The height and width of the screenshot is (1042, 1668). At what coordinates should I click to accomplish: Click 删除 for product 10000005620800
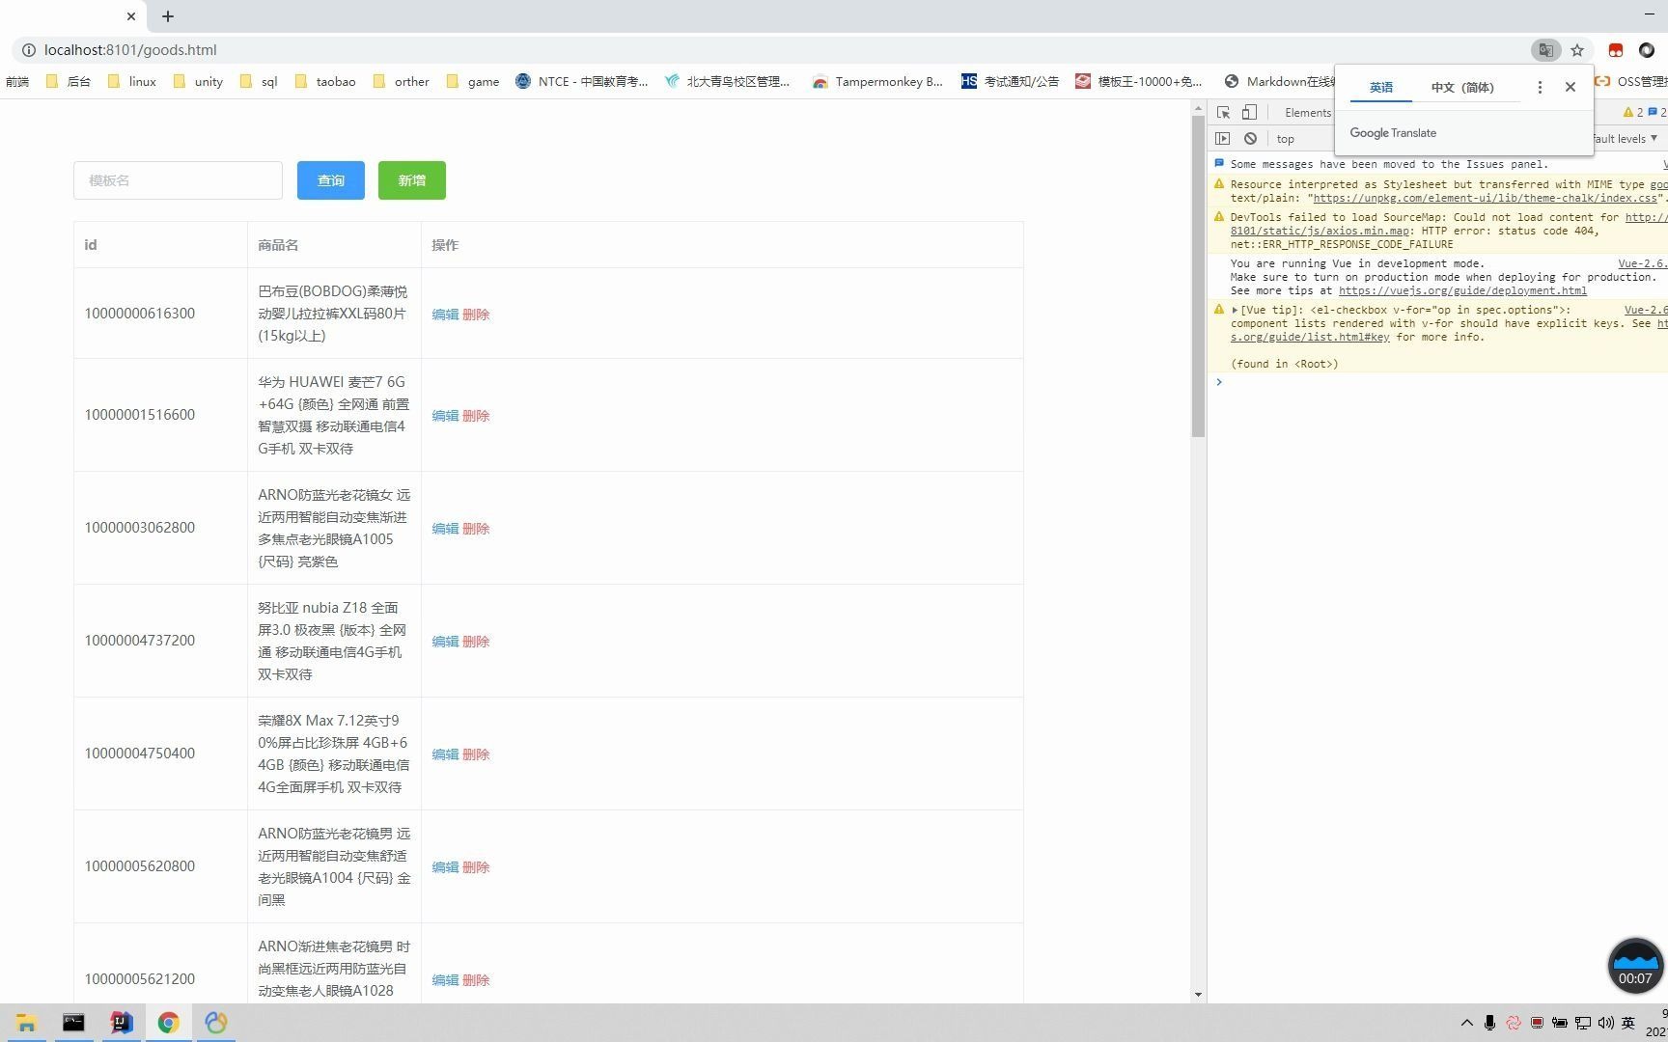[x=476, y=867]
